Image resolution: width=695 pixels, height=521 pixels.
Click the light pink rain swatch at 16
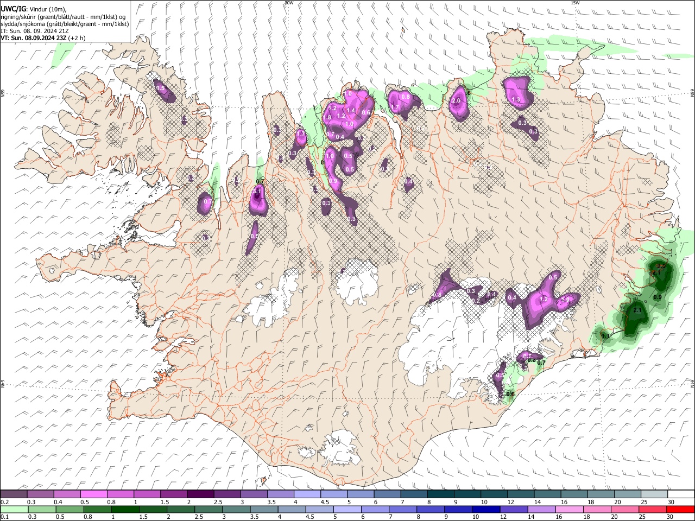tap(569, 509)
